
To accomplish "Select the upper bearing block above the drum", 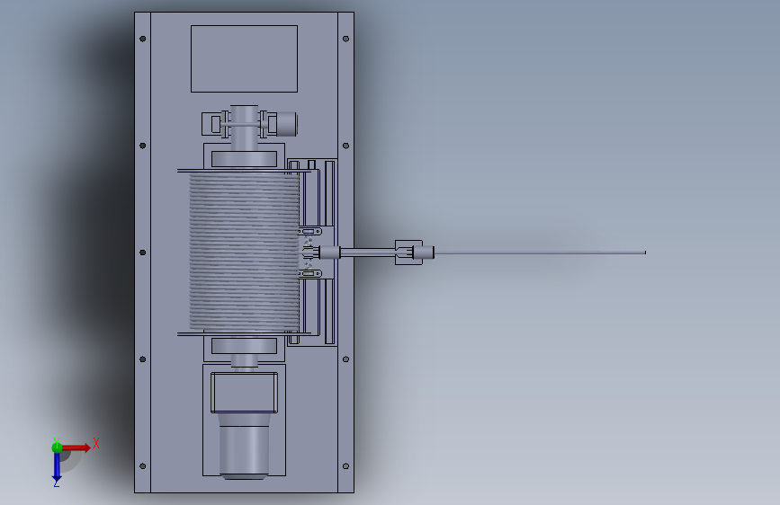I will pos(244,158).
